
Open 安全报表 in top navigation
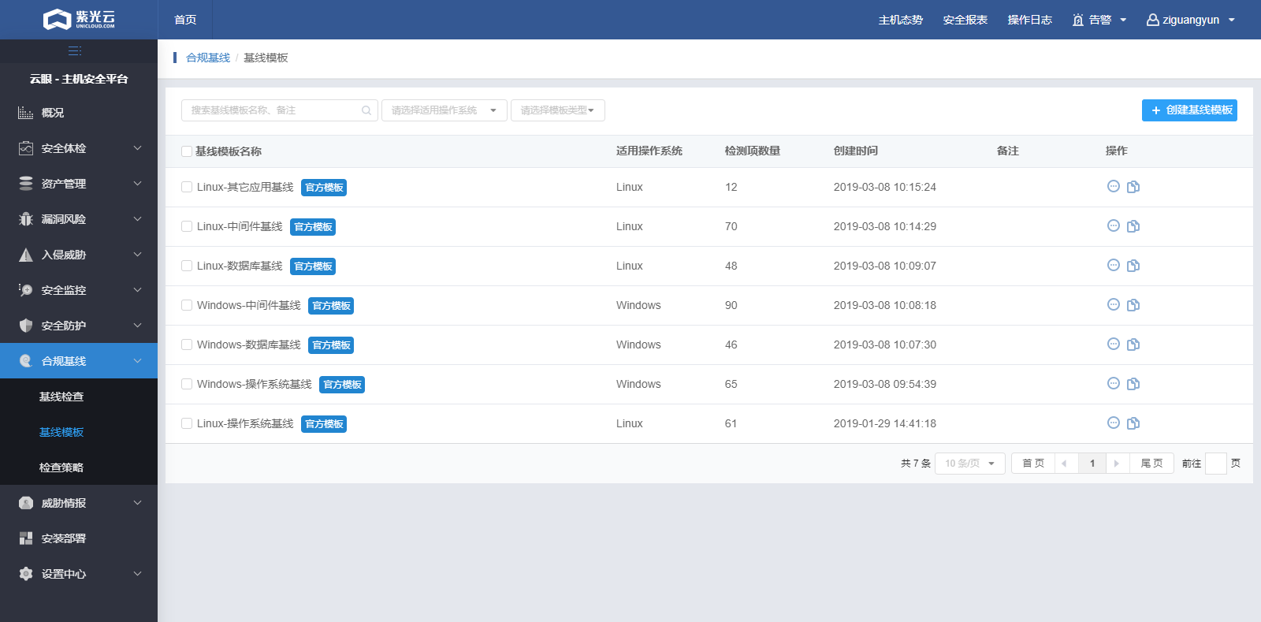point(965,20)
